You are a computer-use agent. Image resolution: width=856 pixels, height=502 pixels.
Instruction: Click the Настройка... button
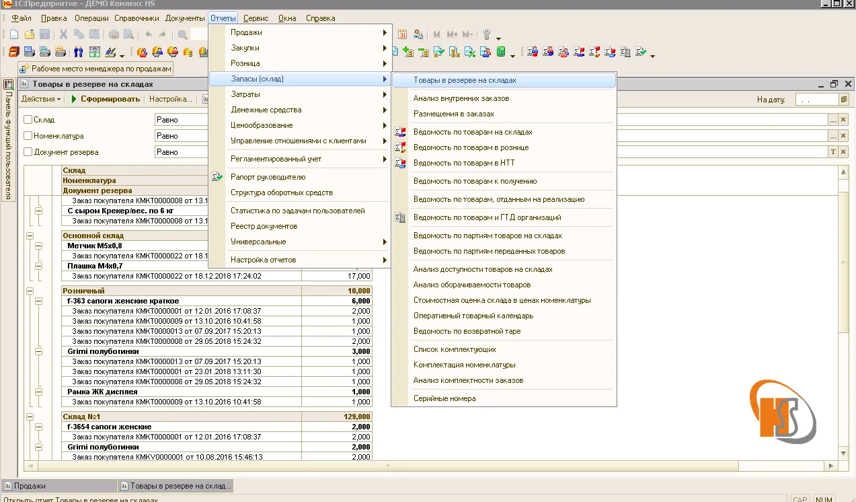(171, 99)
